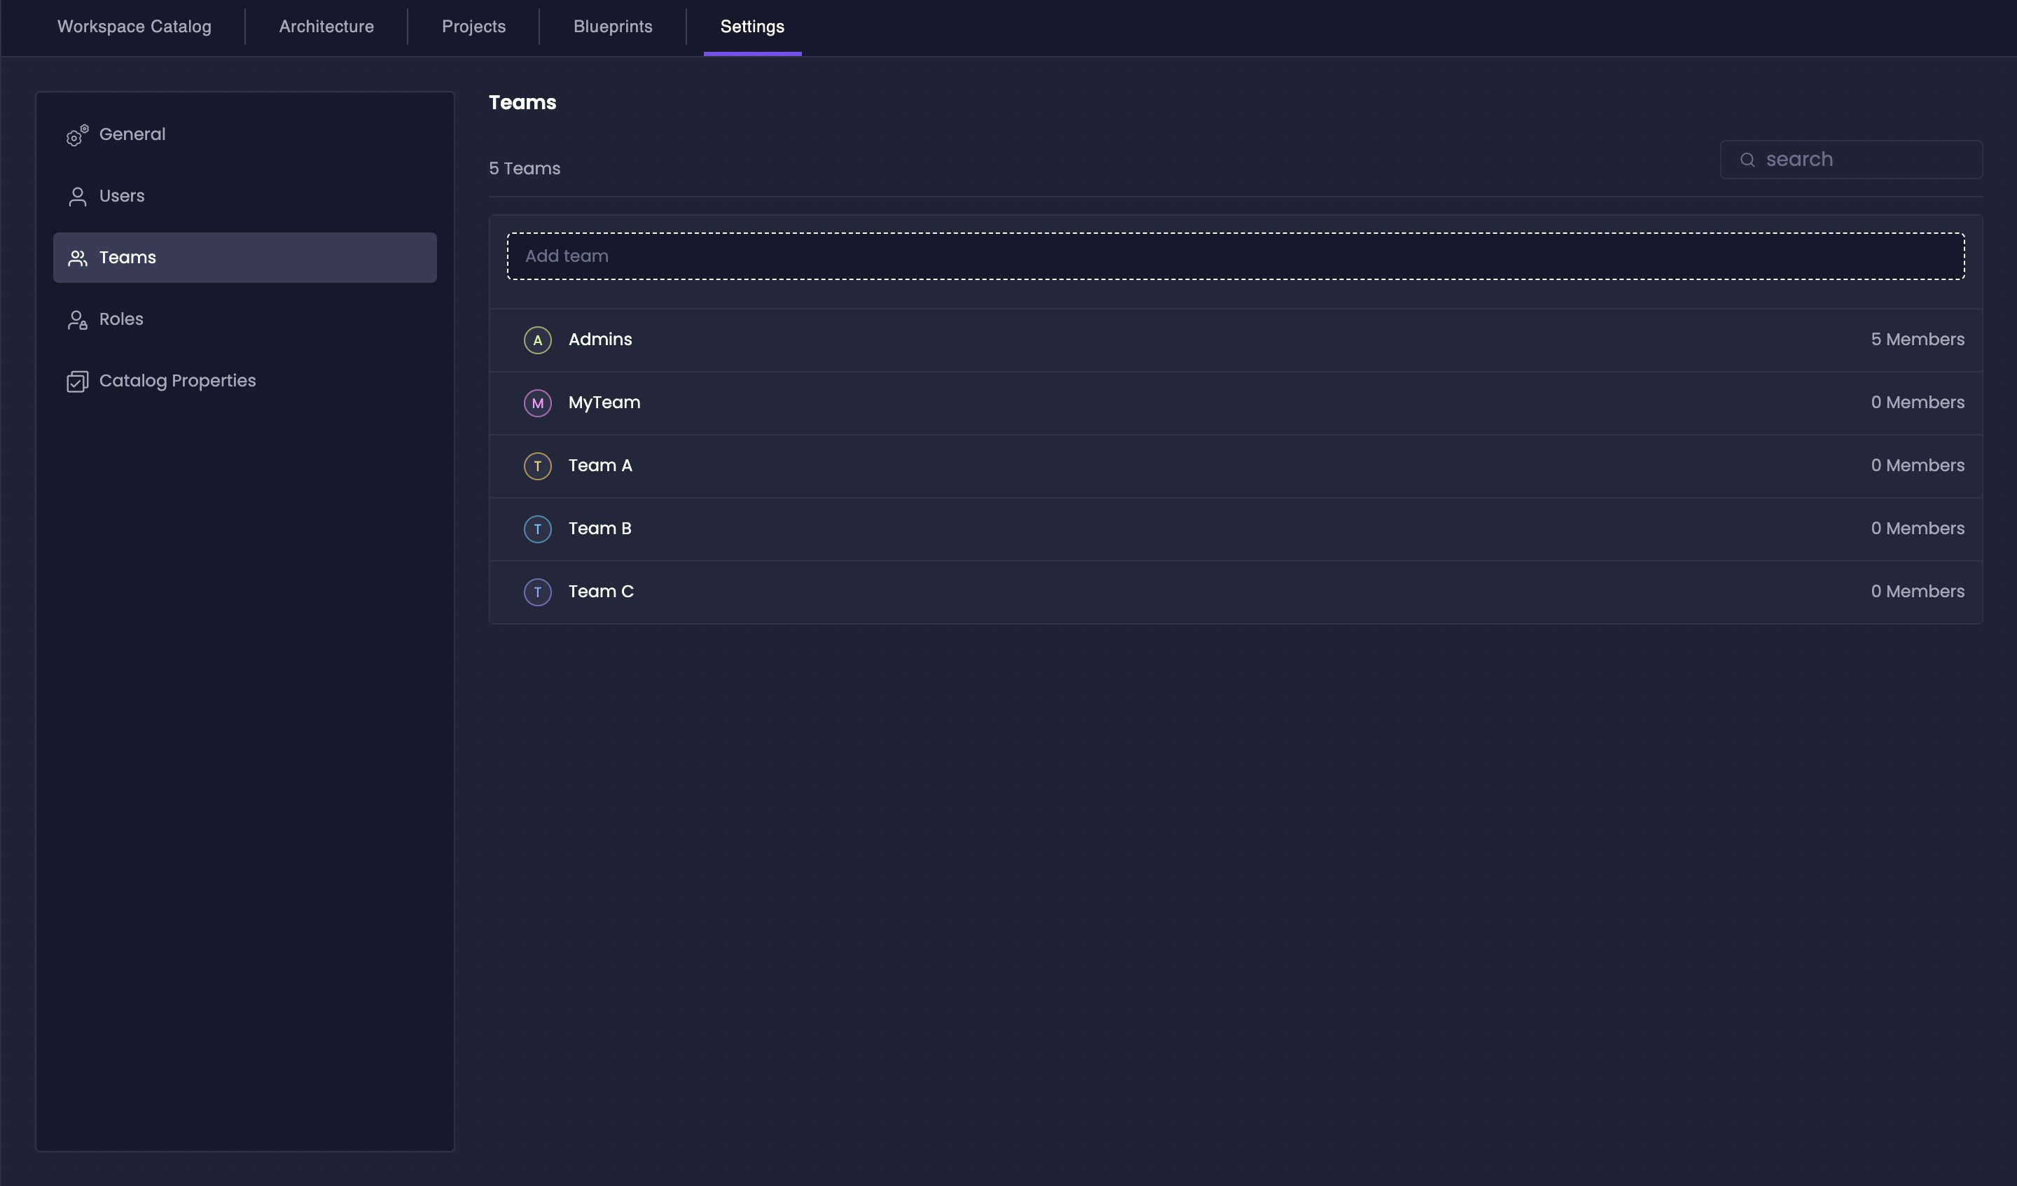The image size is (2017, 1186).
Task: Click the Team C avatar badge
Action: click(x=537, y=592)
